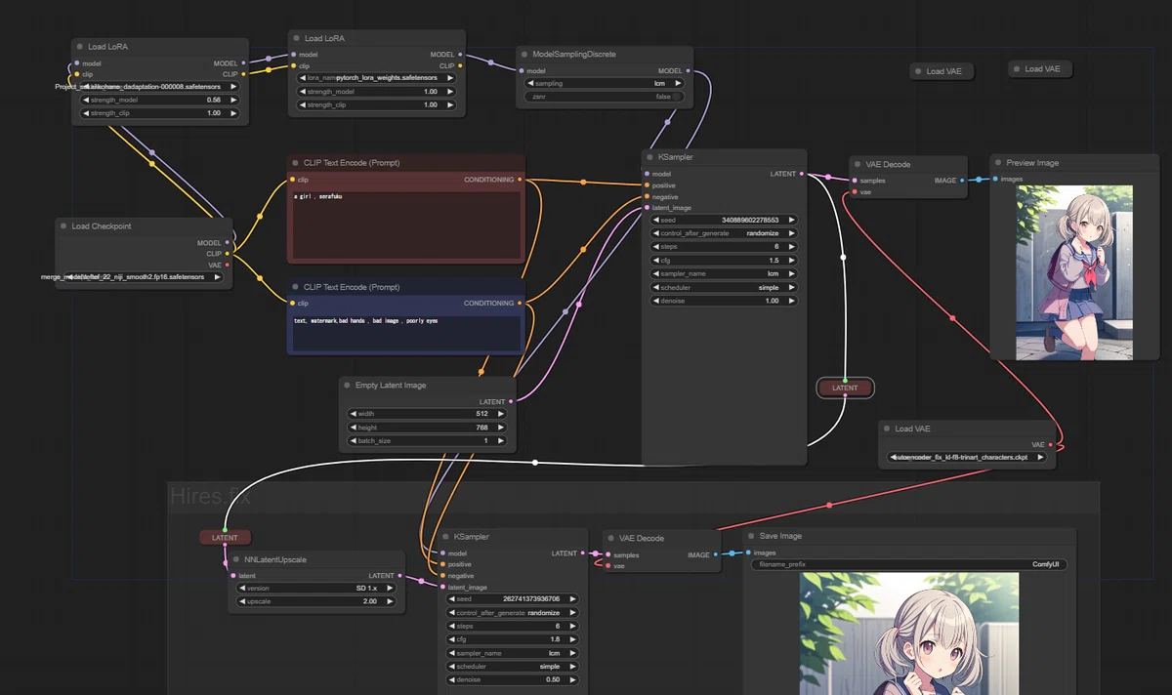Click strength_model 0.56 value field
This screenshot has height=695, width=1172.
161,100
